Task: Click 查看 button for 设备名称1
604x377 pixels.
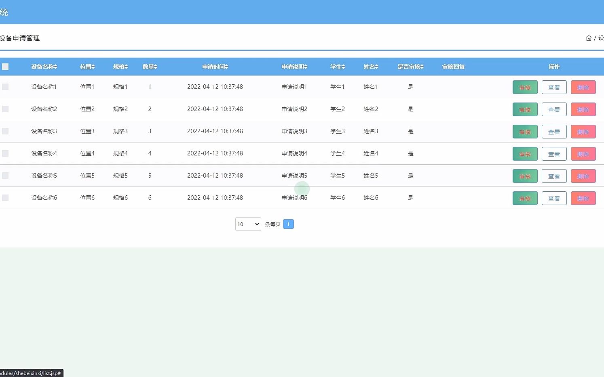Action: pyautogui.click(x=554, y=87)
